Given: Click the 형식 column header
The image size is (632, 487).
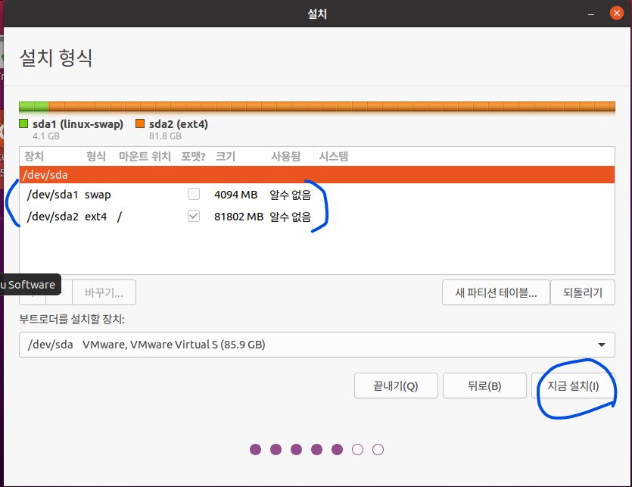Looking at the screenshot, I should click(x=98, y=156).
